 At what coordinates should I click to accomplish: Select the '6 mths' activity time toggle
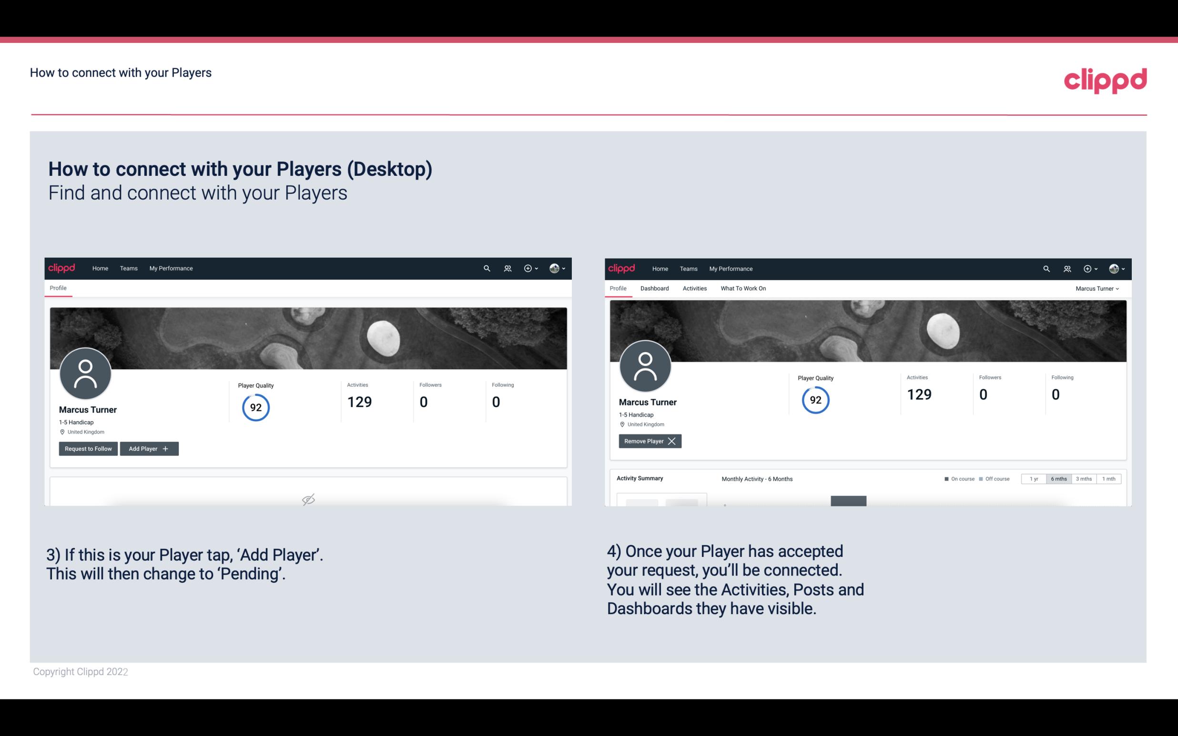1058,477
